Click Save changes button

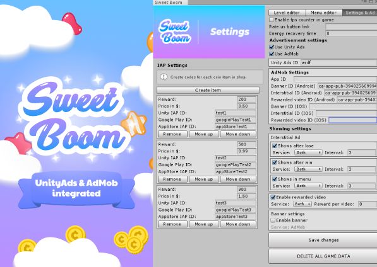(323, 240)
